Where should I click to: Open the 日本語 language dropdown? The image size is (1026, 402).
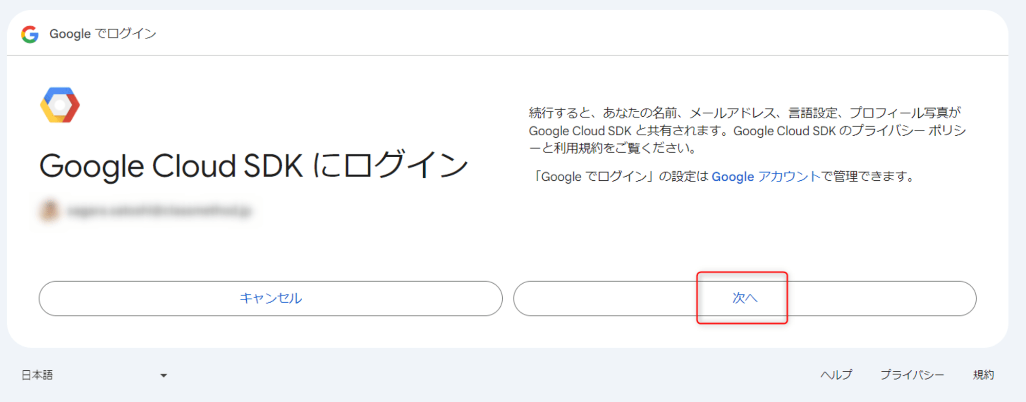94,375
